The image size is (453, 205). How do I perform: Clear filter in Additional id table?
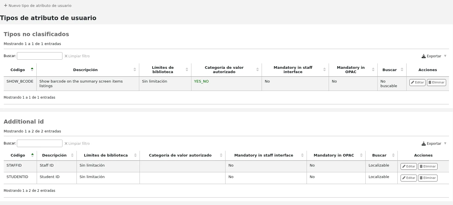click(x=77, y=144)
